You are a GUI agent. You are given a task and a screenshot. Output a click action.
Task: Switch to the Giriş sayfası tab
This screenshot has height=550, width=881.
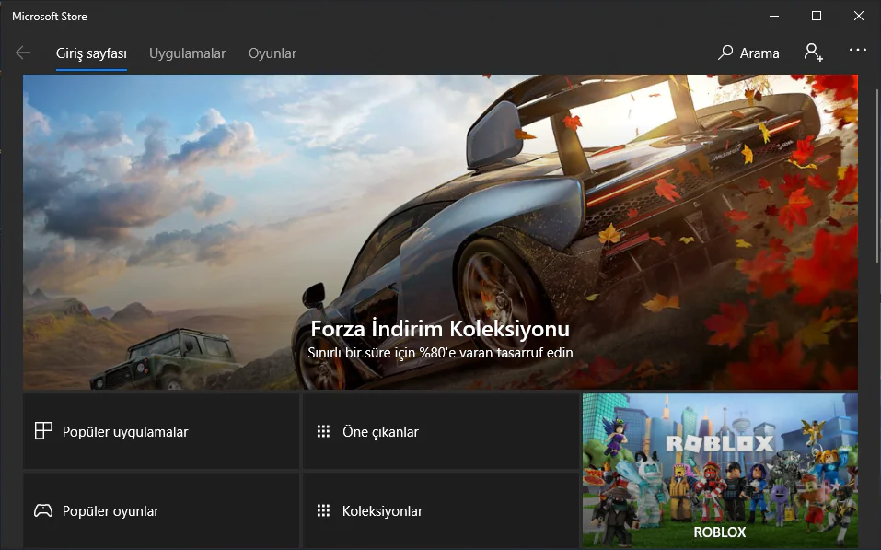[x=91, y=53]
